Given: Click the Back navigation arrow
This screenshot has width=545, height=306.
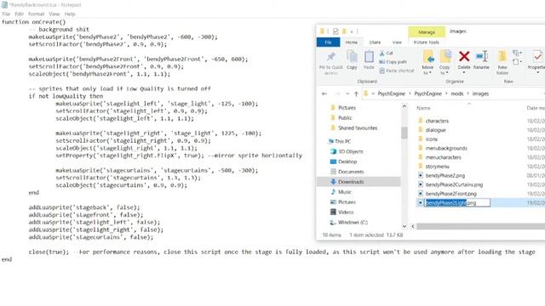Looking at the screenshot, I should (324, 93).
